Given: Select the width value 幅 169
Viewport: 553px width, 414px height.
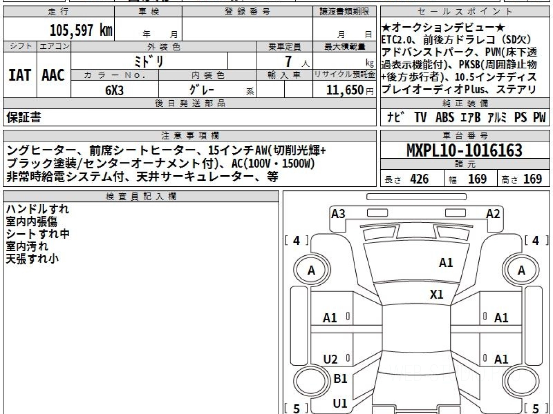Looking at the screenshot, I should 468,179.
